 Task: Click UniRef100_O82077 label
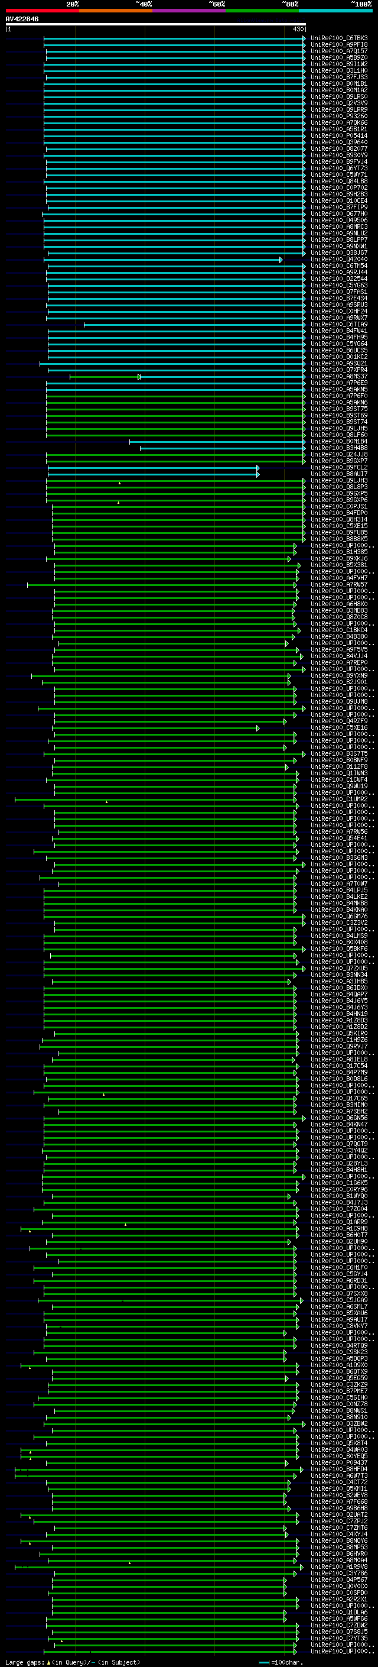(x=339, y=149)
